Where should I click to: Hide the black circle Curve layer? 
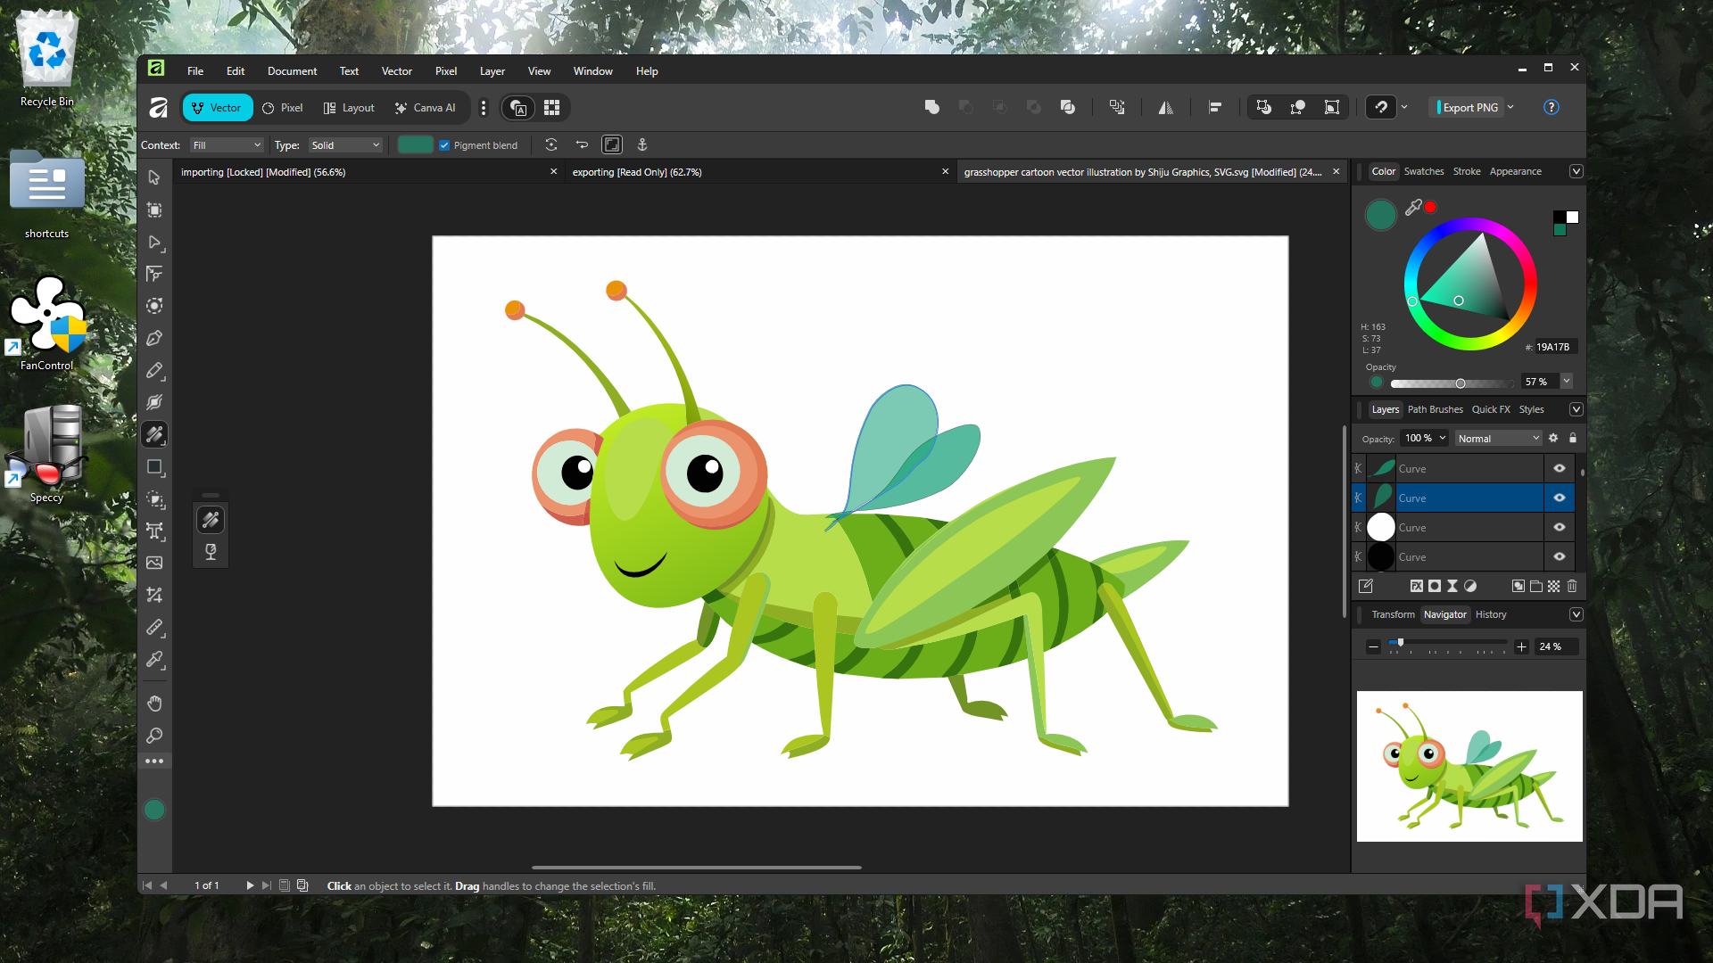coord(1560,556)
